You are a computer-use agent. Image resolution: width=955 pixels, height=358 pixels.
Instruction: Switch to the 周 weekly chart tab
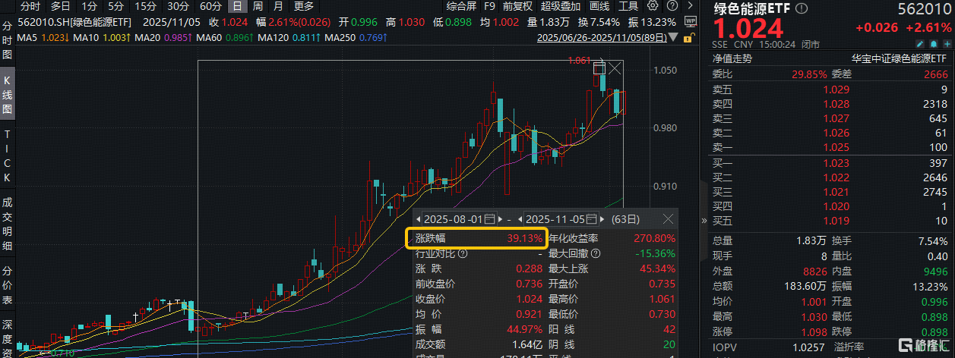point(257,6)
